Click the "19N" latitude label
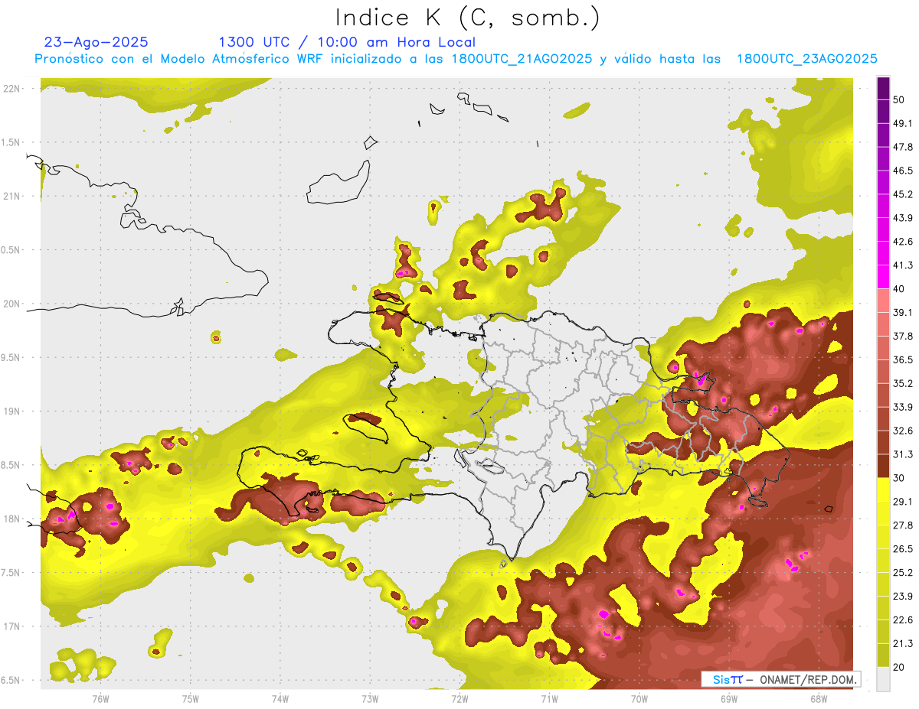The width and height of the screenshot is (919, 709). (11, 411)
